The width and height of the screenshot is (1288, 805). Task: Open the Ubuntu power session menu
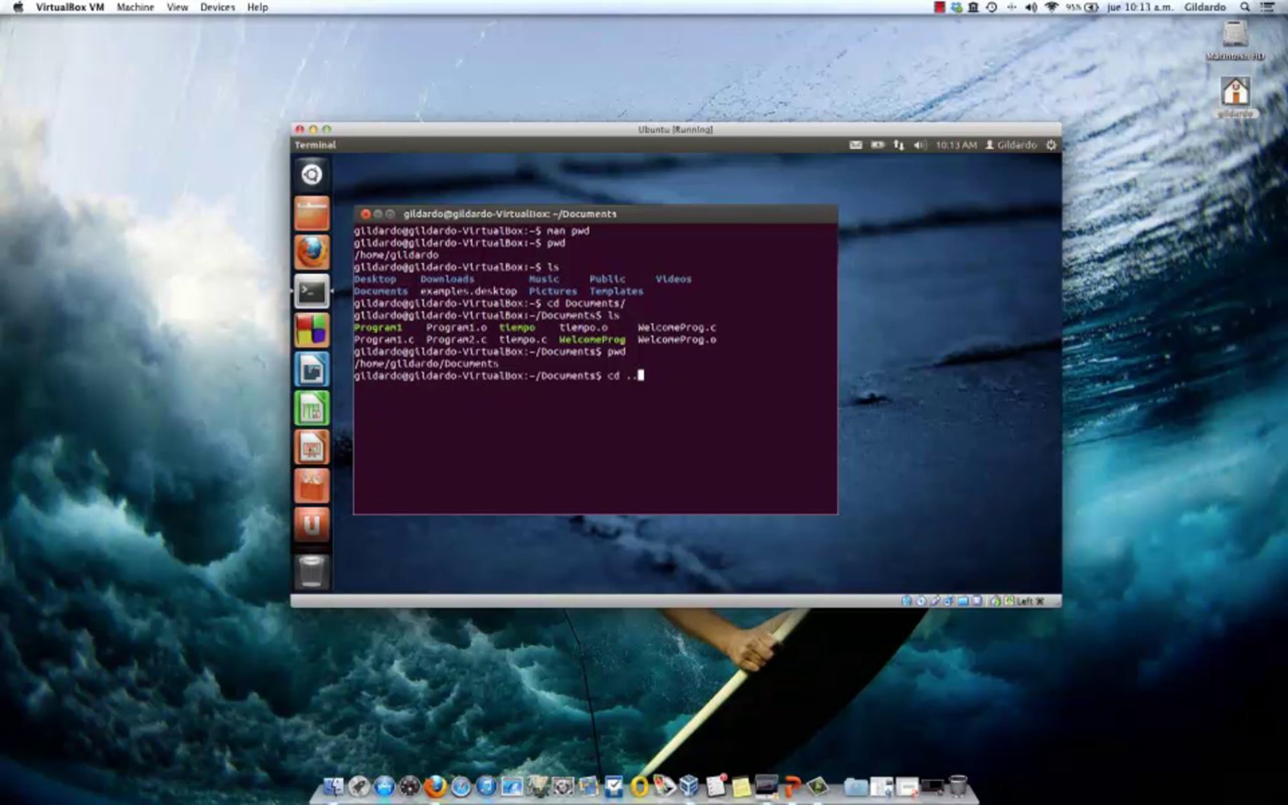click(x=1051, y=145)
